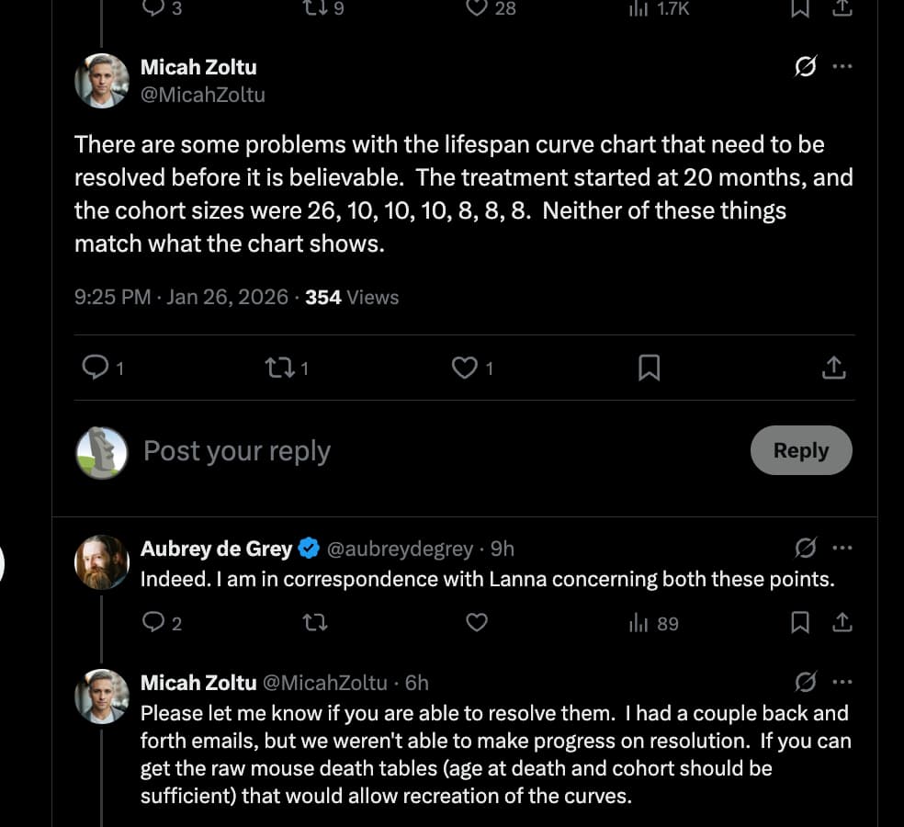Screen dimensions: 904x827
Task: Repost Aubrey de Grey's reply
Action: 315,623
